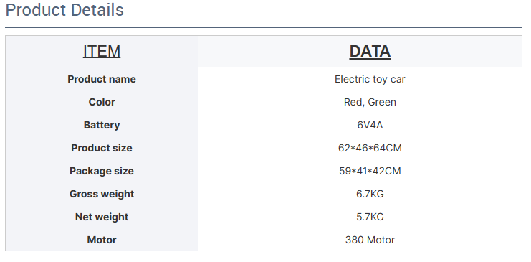Screen dimensions: 531x262
Task: Click the Electric toy car value
Action: point(370,79)
